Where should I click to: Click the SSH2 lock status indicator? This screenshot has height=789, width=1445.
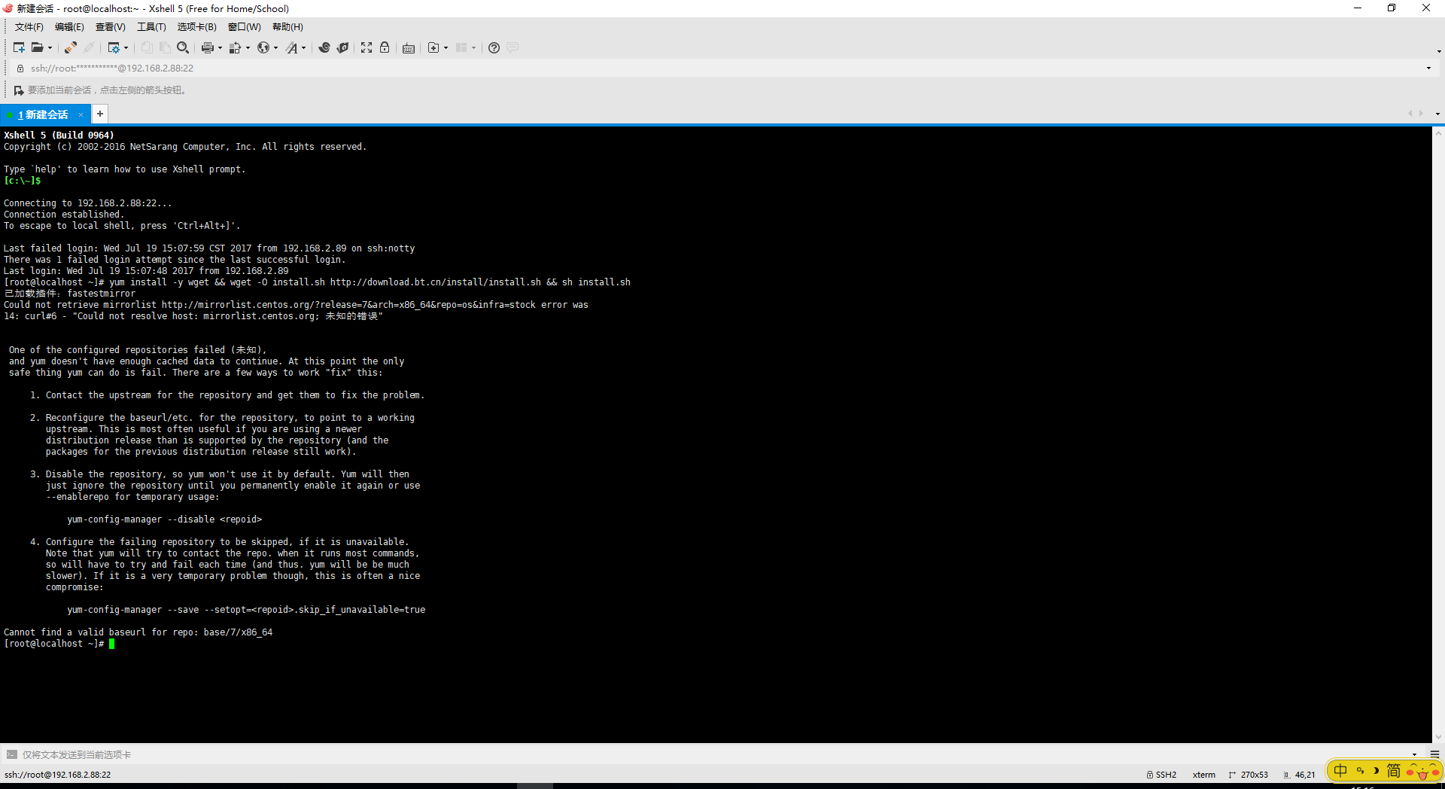[1161, 775]
